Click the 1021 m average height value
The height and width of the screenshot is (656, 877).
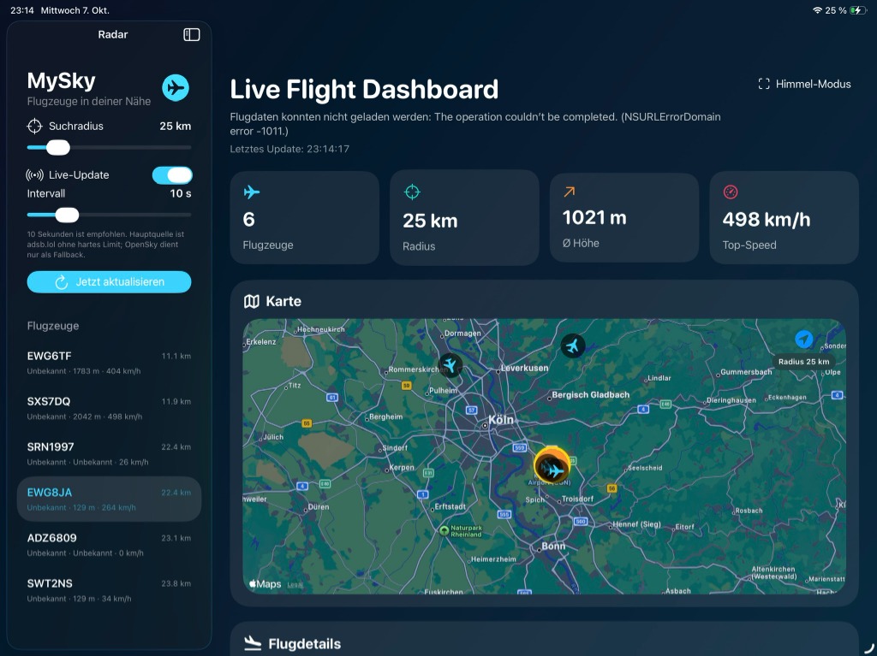point(594,217)
